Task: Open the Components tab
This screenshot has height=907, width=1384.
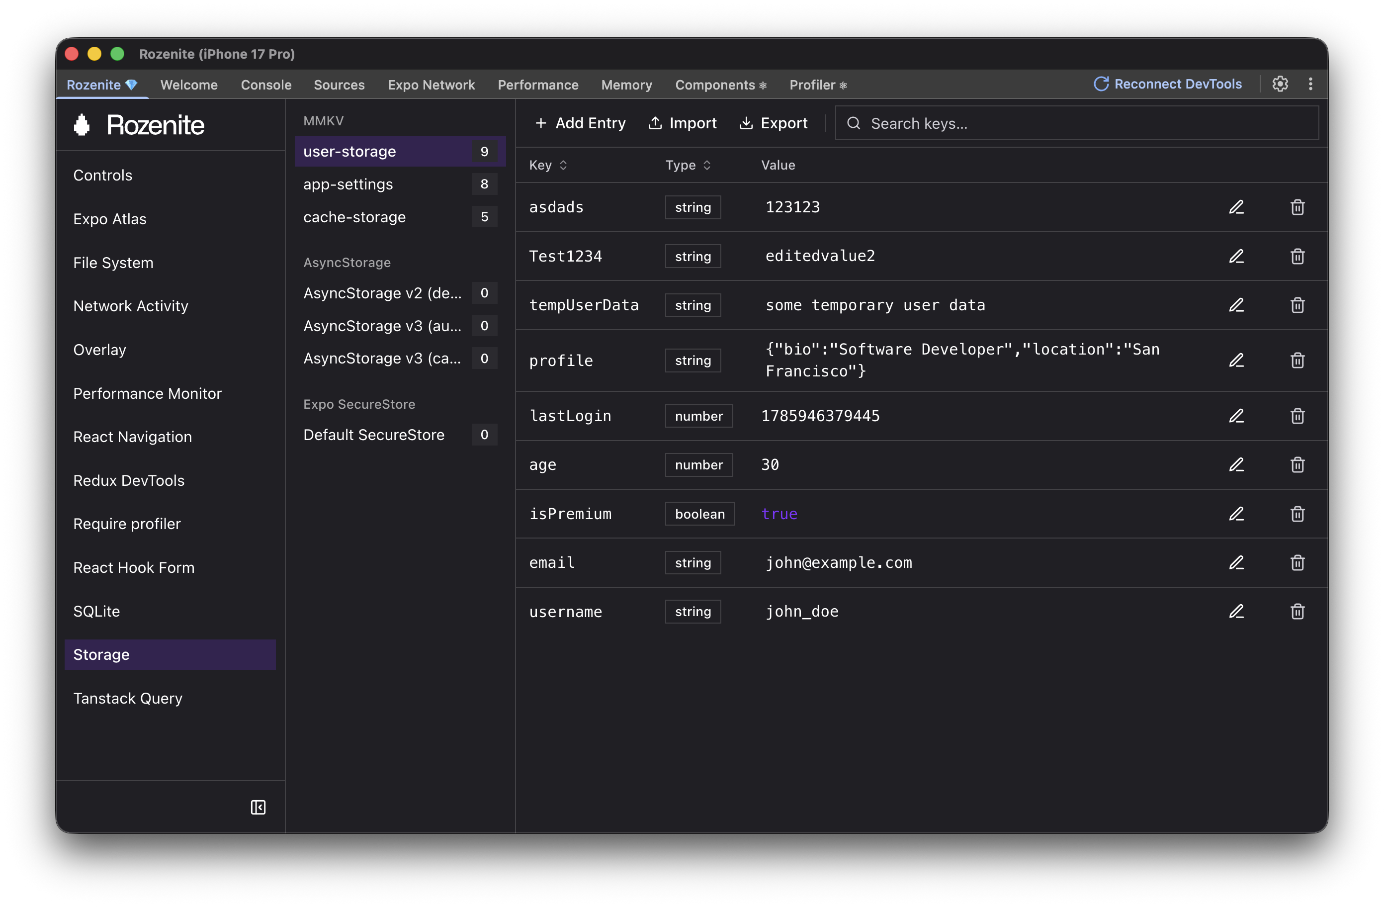Action: click(x=720, y=85)
